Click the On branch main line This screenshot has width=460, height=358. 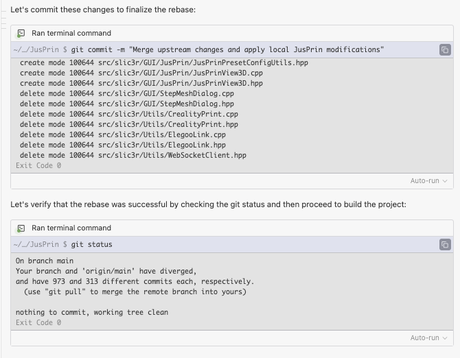(45, 261)
